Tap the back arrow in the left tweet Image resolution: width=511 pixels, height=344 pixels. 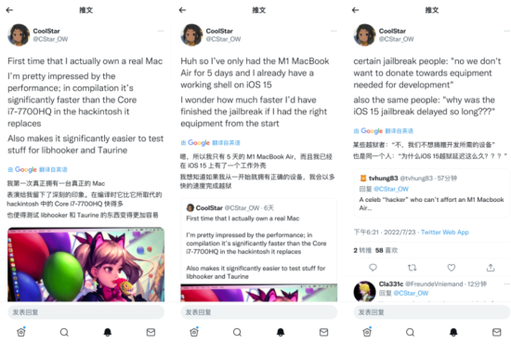click(x=9, y=10)
